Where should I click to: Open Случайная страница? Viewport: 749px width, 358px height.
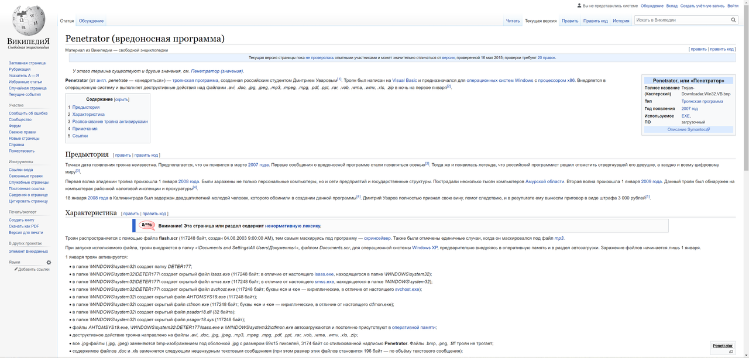click(28, 88)
